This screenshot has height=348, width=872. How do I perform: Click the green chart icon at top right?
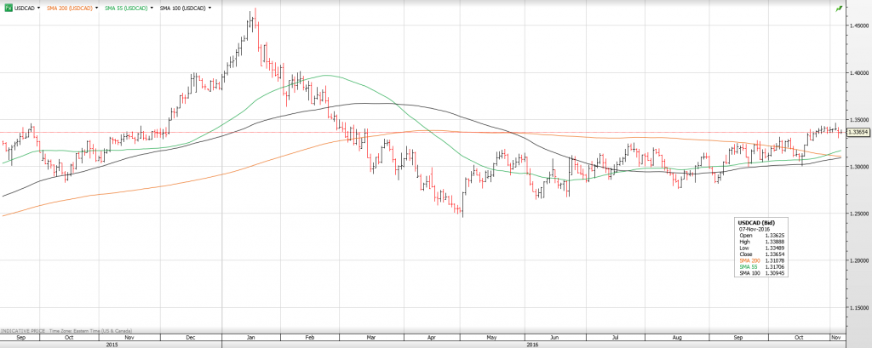(x=839, y=8)
